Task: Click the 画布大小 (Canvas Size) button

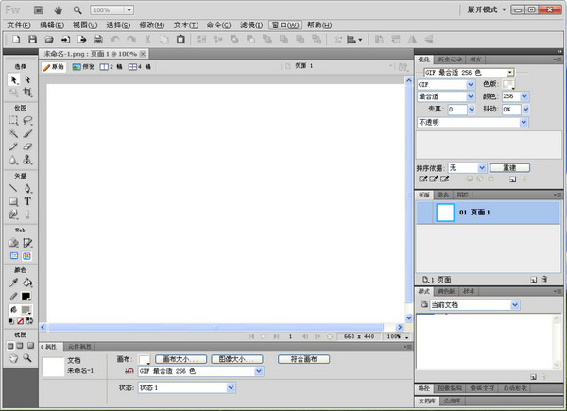Action: (180, 360)
